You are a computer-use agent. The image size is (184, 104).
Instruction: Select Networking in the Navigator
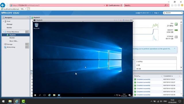[11, 47]
